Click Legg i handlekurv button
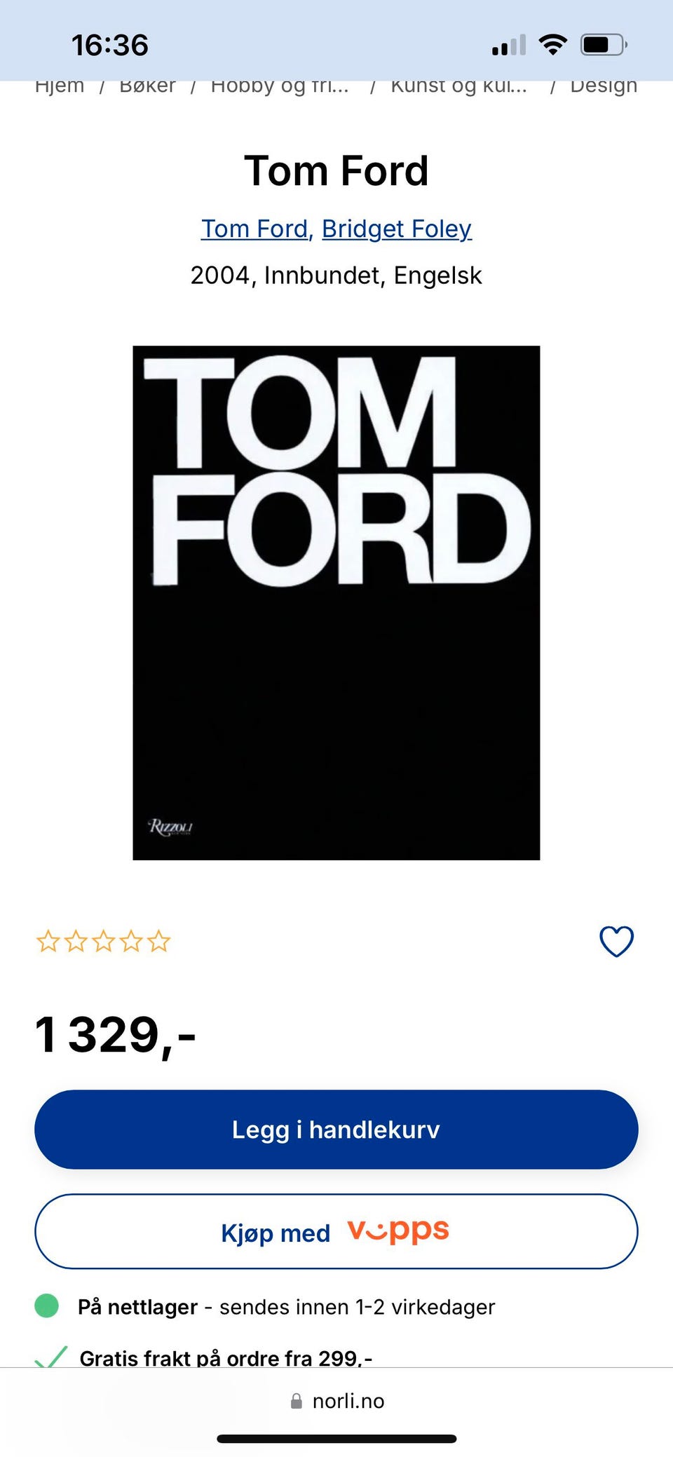Image resolution: width=673 pixels, height=1457 pixels. click(336, 1130)
